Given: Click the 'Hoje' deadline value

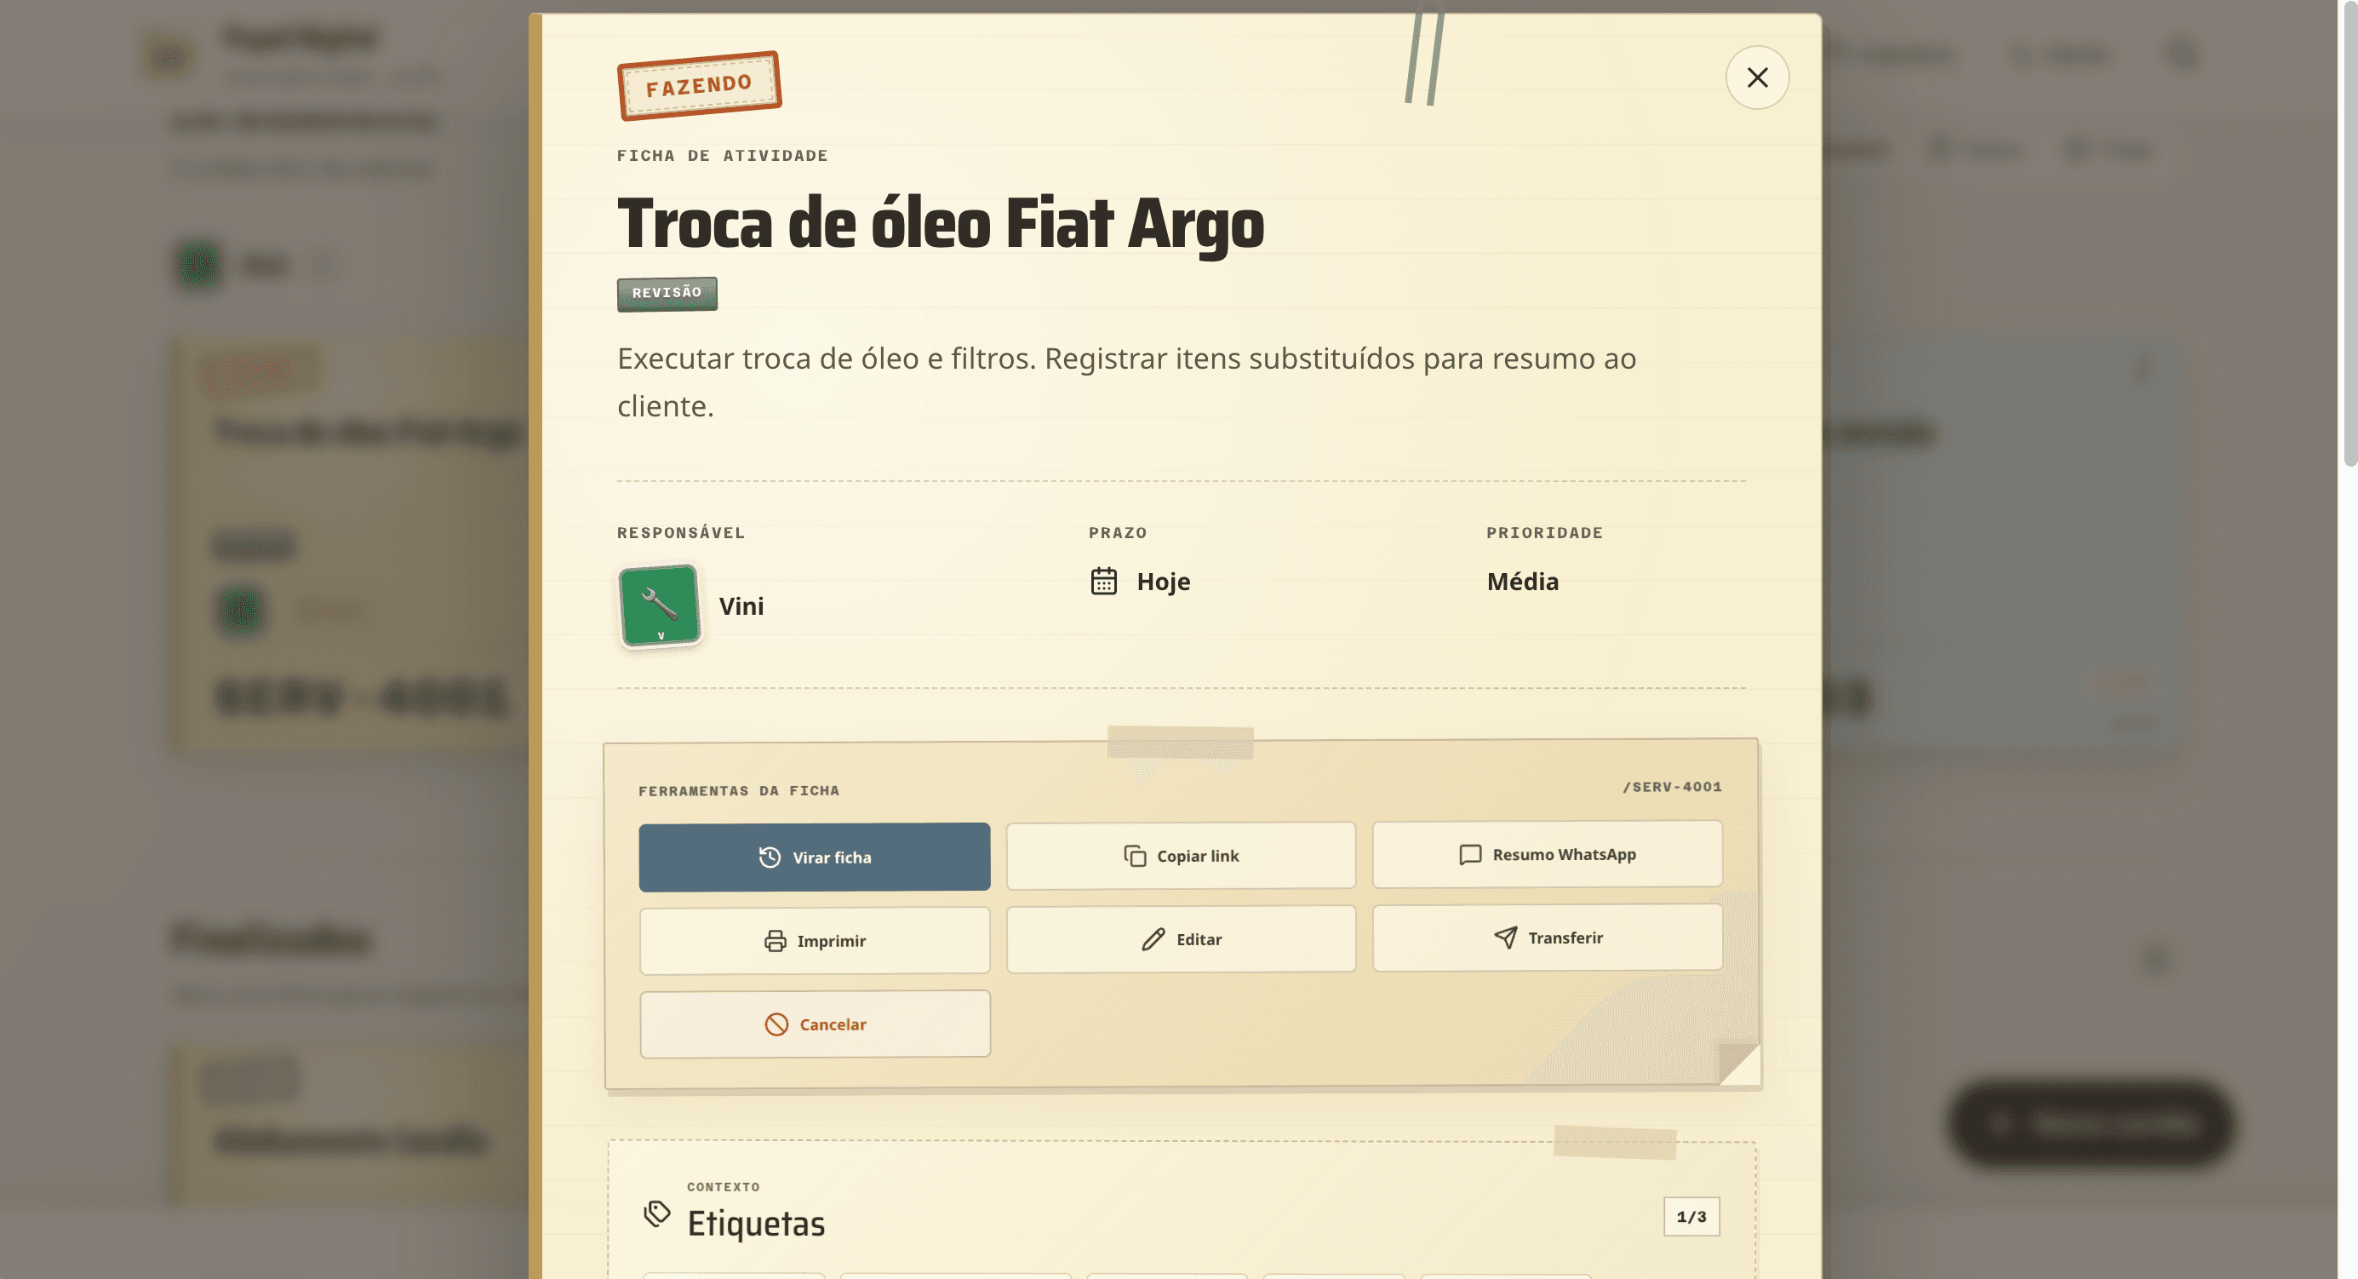Looking at the screenshot, I should (x=1164, y=582).
